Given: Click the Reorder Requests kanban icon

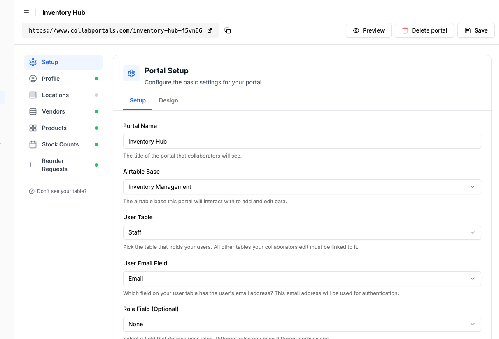Looking at the screenshot, I should coord(33,165).
